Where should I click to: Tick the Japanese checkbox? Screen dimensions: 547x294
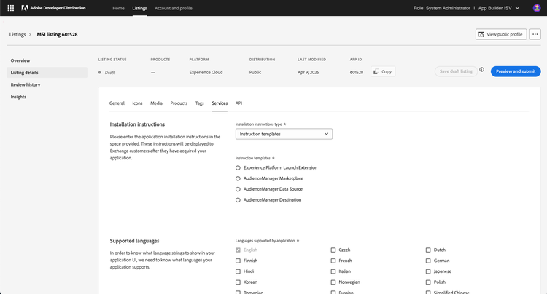pyautogui.click(x=428, y=271)
